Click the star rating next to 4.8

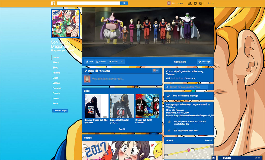click(x=177, y=79)
